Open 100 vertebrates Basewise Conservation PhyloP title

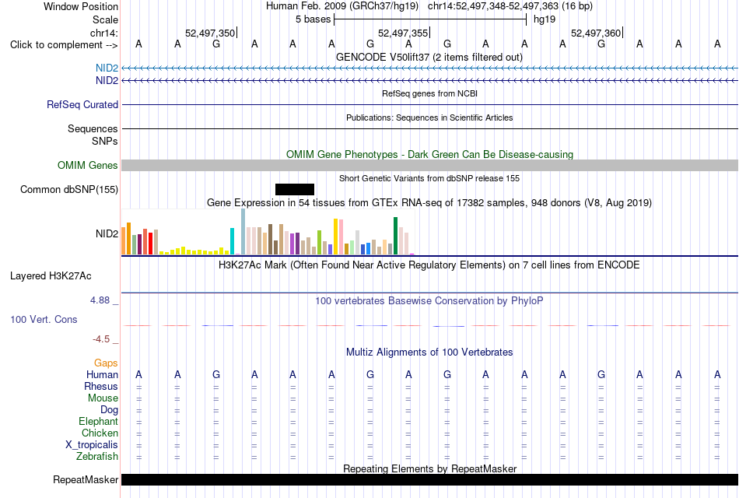(x=429, y=301)
